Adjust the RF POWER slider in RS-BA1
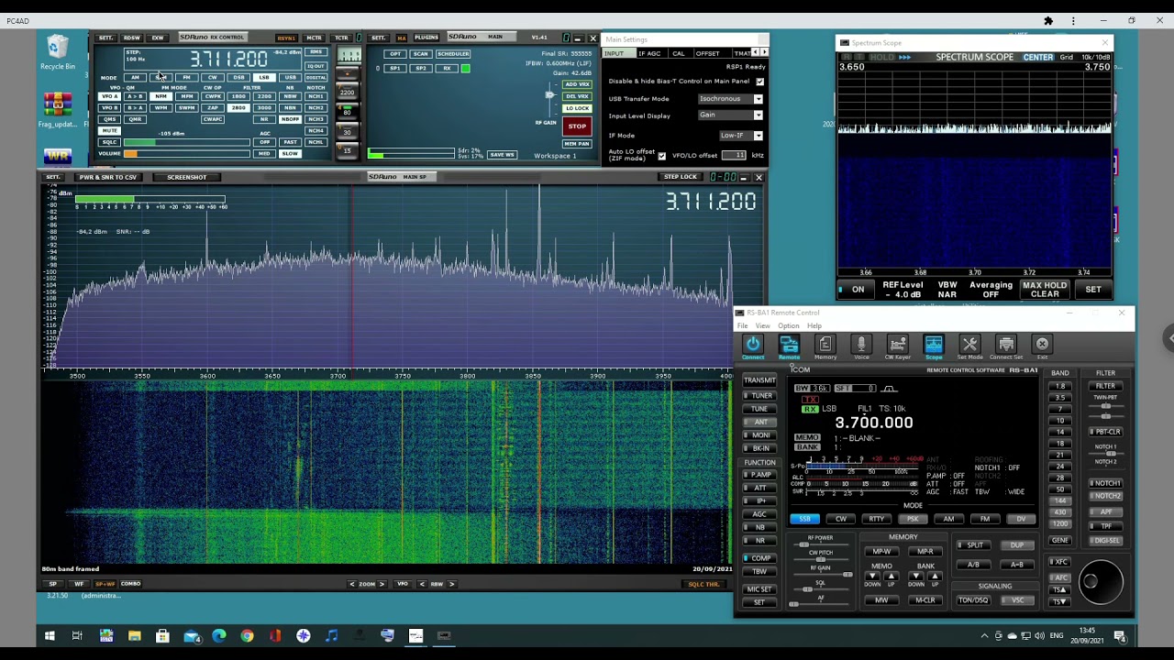The image size is (1174, 660). tap(821, 545)
